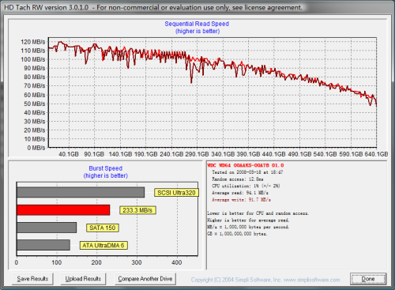The image size is (395, 290).
Task: Click the Lower is better note
Action: (258, 213)
